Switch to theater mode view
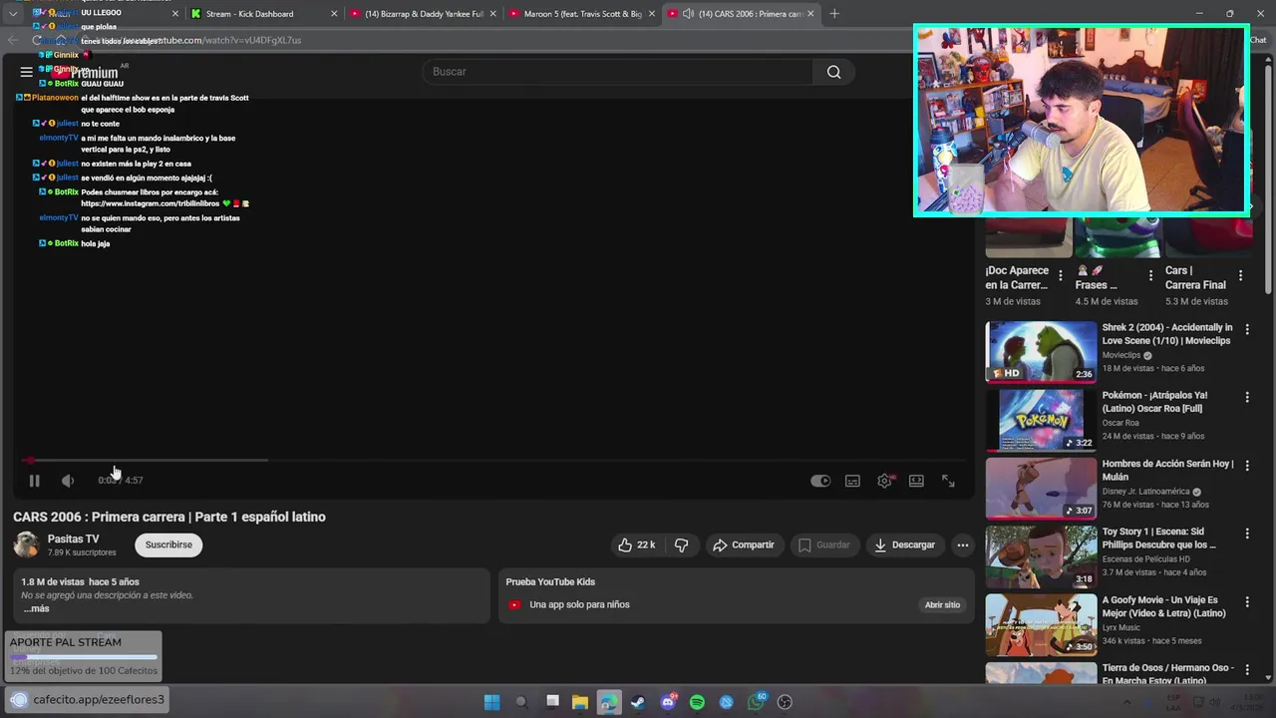Viewport: 1276px width, 718px height. (x=916, y=481)
